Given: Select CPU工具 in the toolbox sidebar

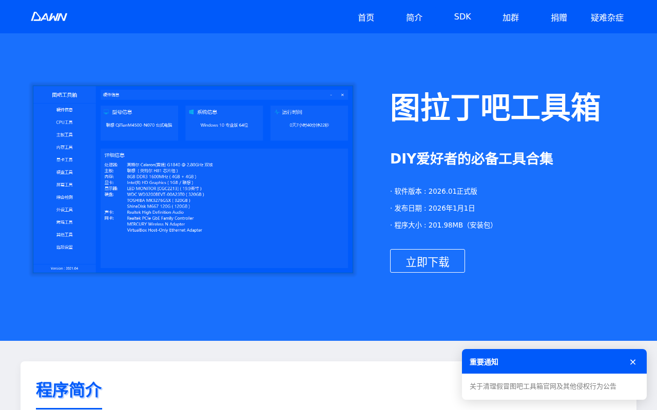Looking at the screenshot, I should [64, 122].
